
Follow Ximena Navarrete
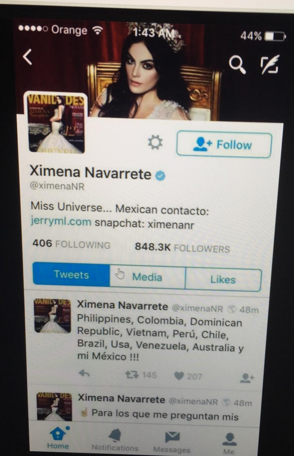[224, 144]
